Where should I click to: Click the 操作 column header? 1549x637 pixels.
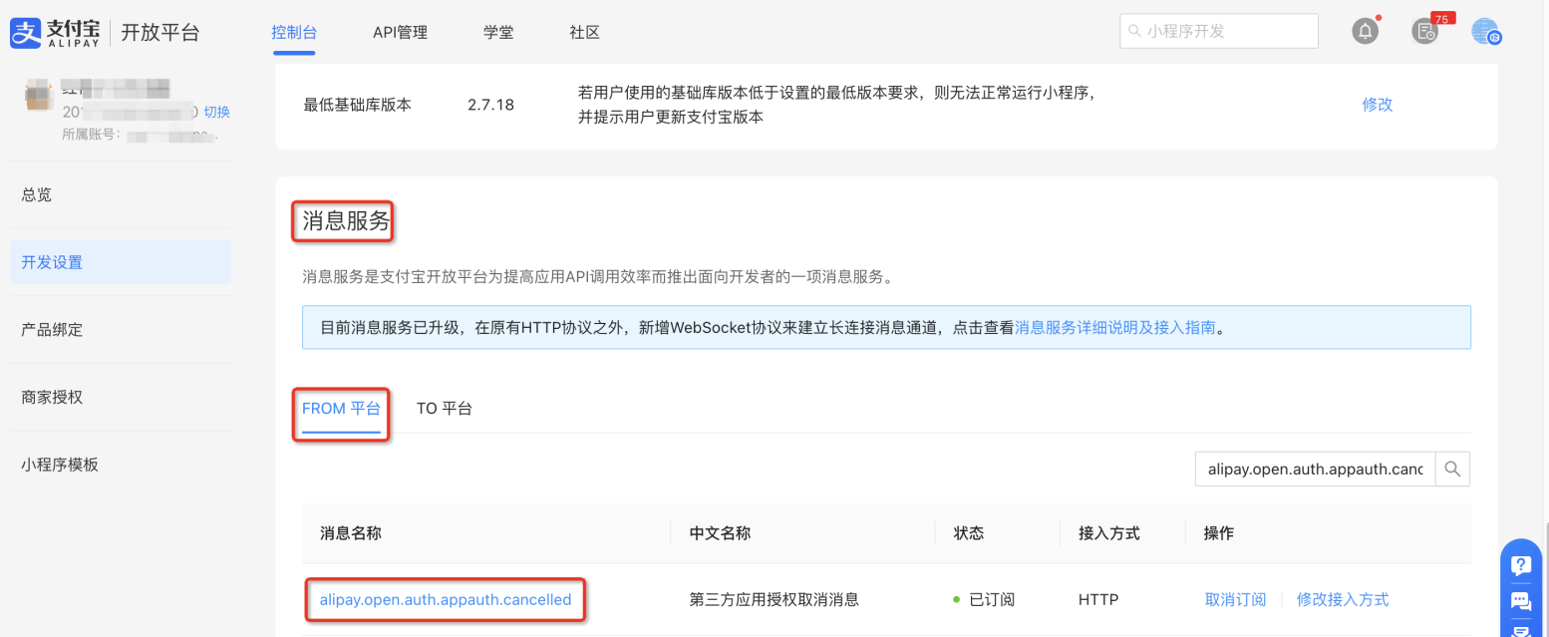[x=1219, y=533]
